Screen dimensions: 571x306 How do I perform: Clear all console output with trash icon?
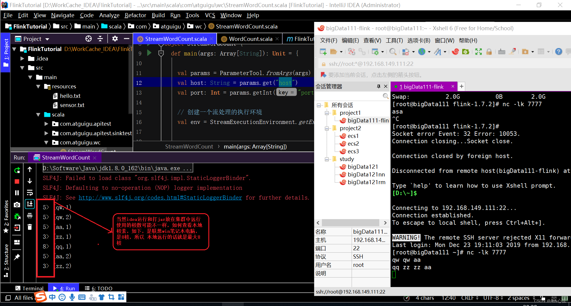coord(29,227)
